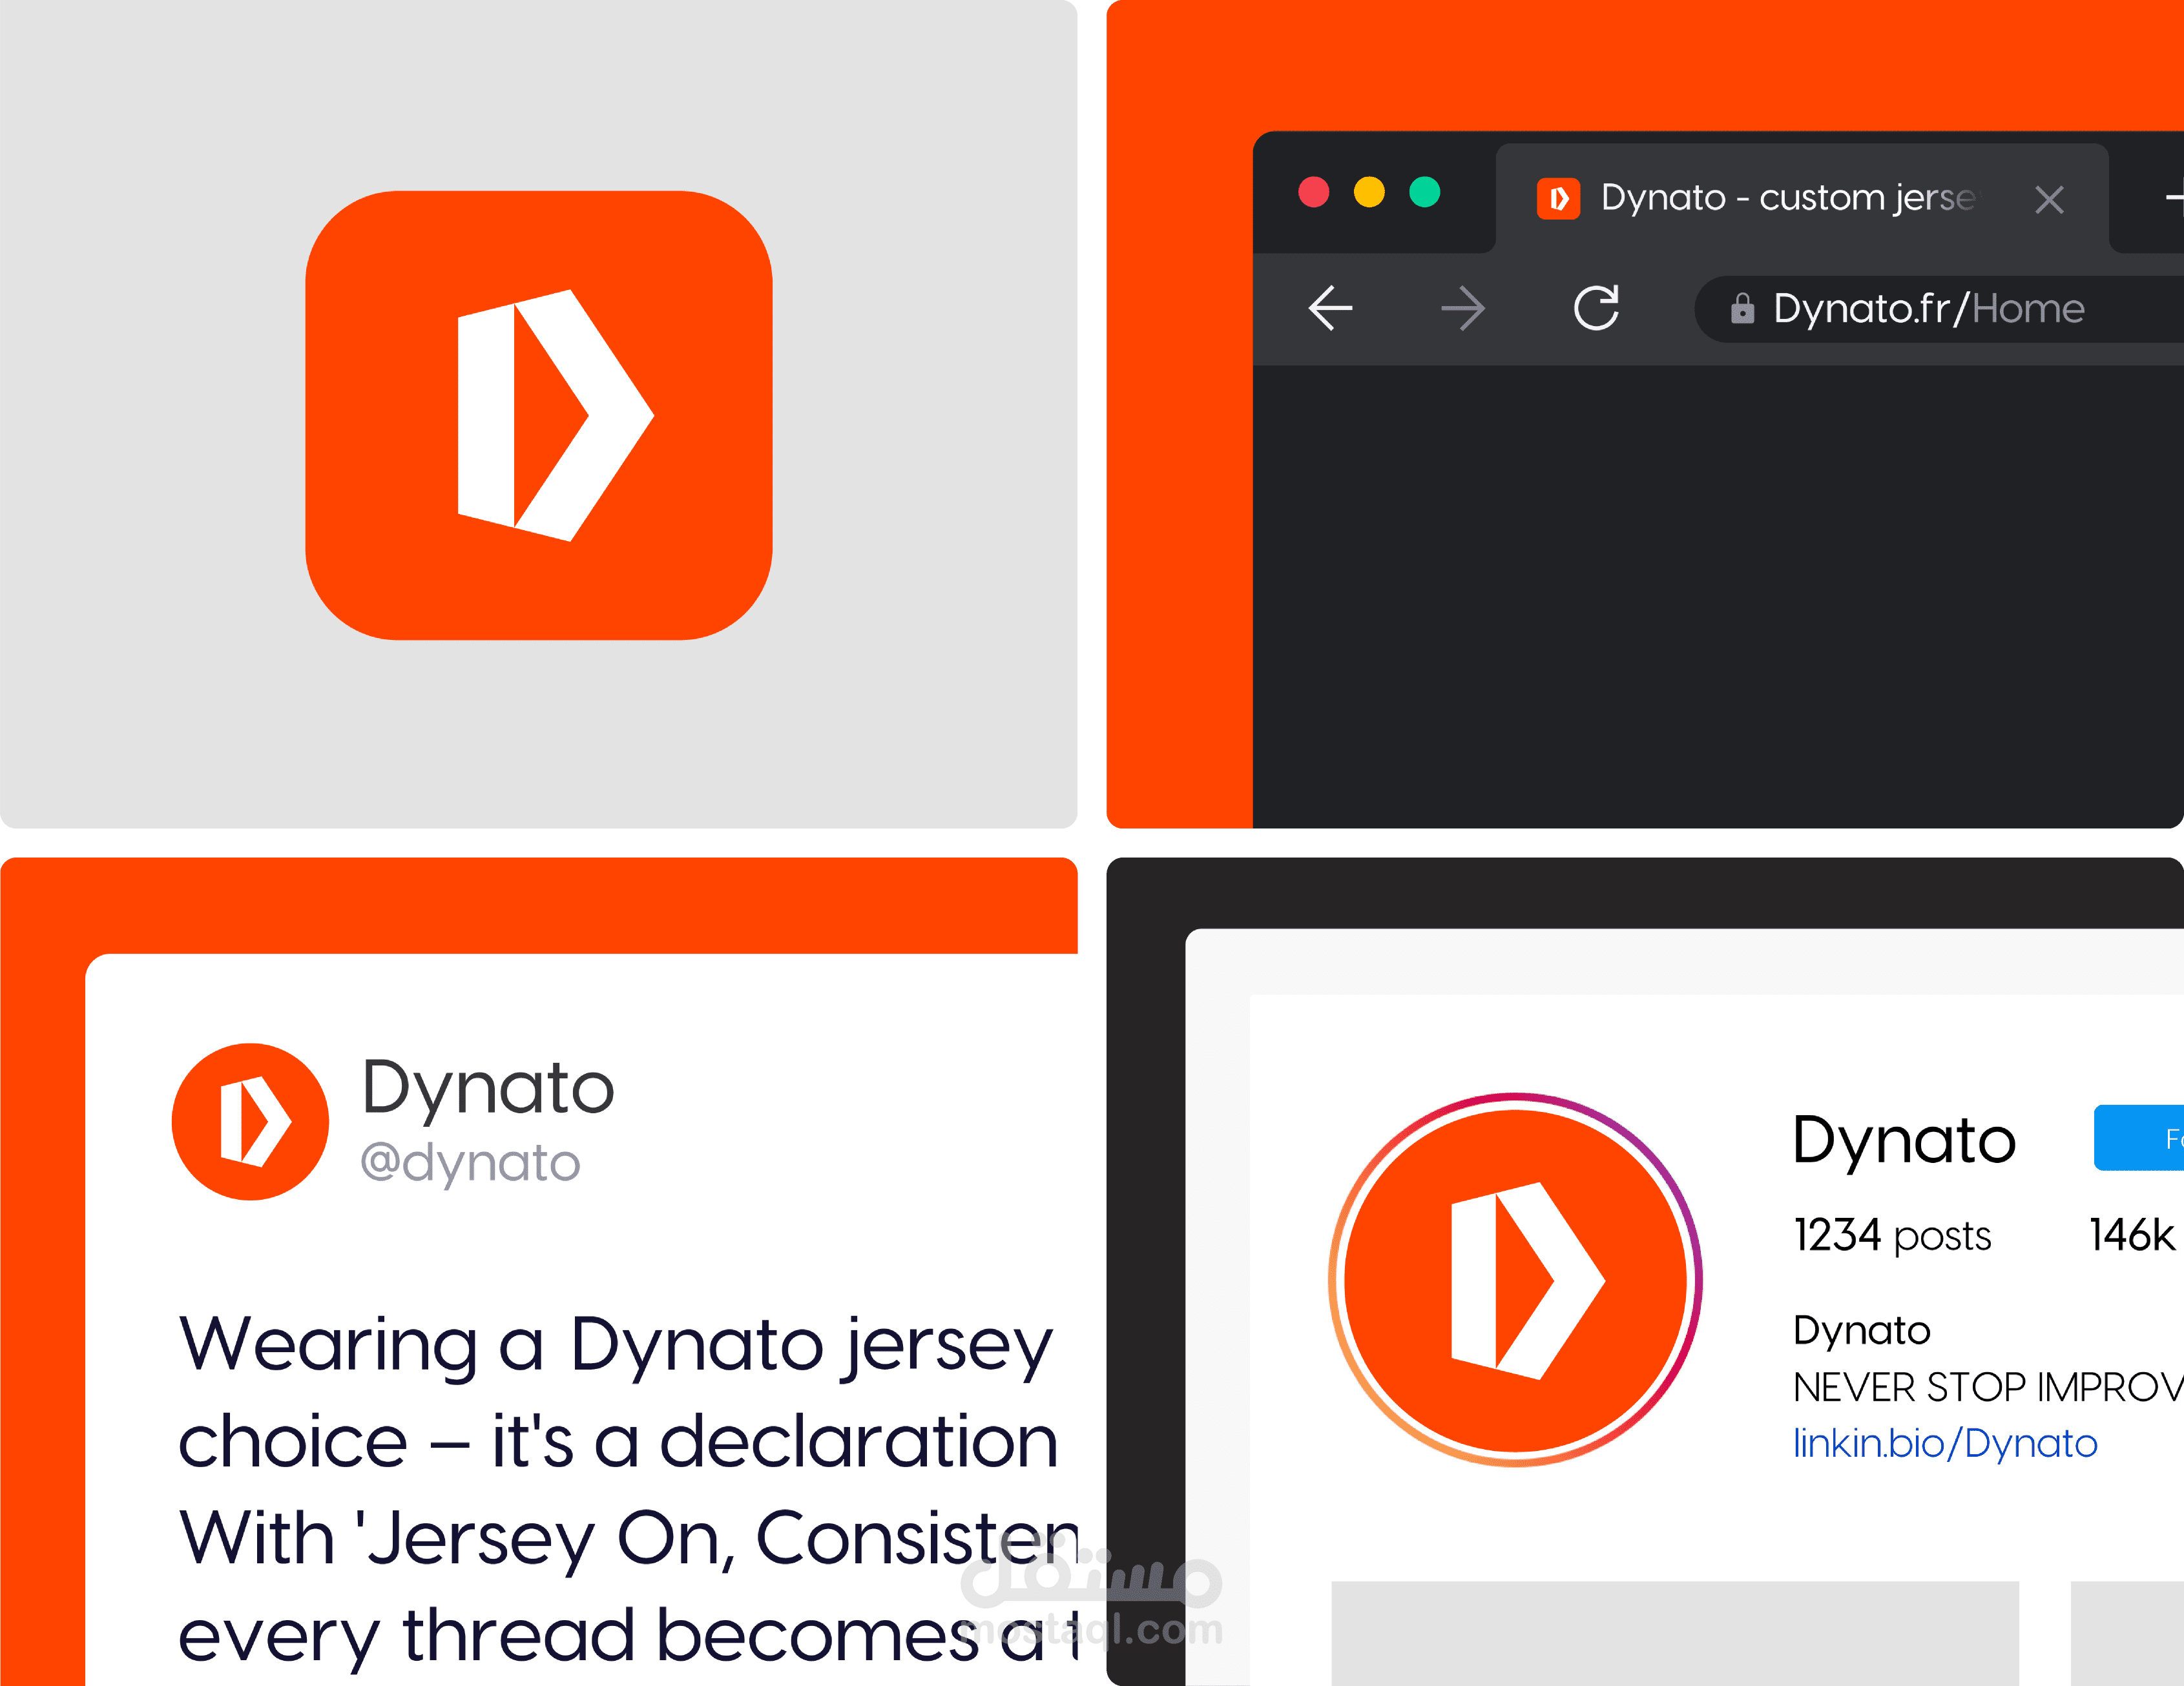This screenshot has height=1686, width=2184.
Task: Open the linkin.bio/Dynato link
Action: 1944,1443
